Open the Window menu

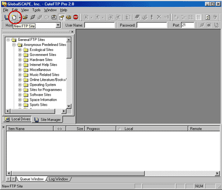[50, 10]
